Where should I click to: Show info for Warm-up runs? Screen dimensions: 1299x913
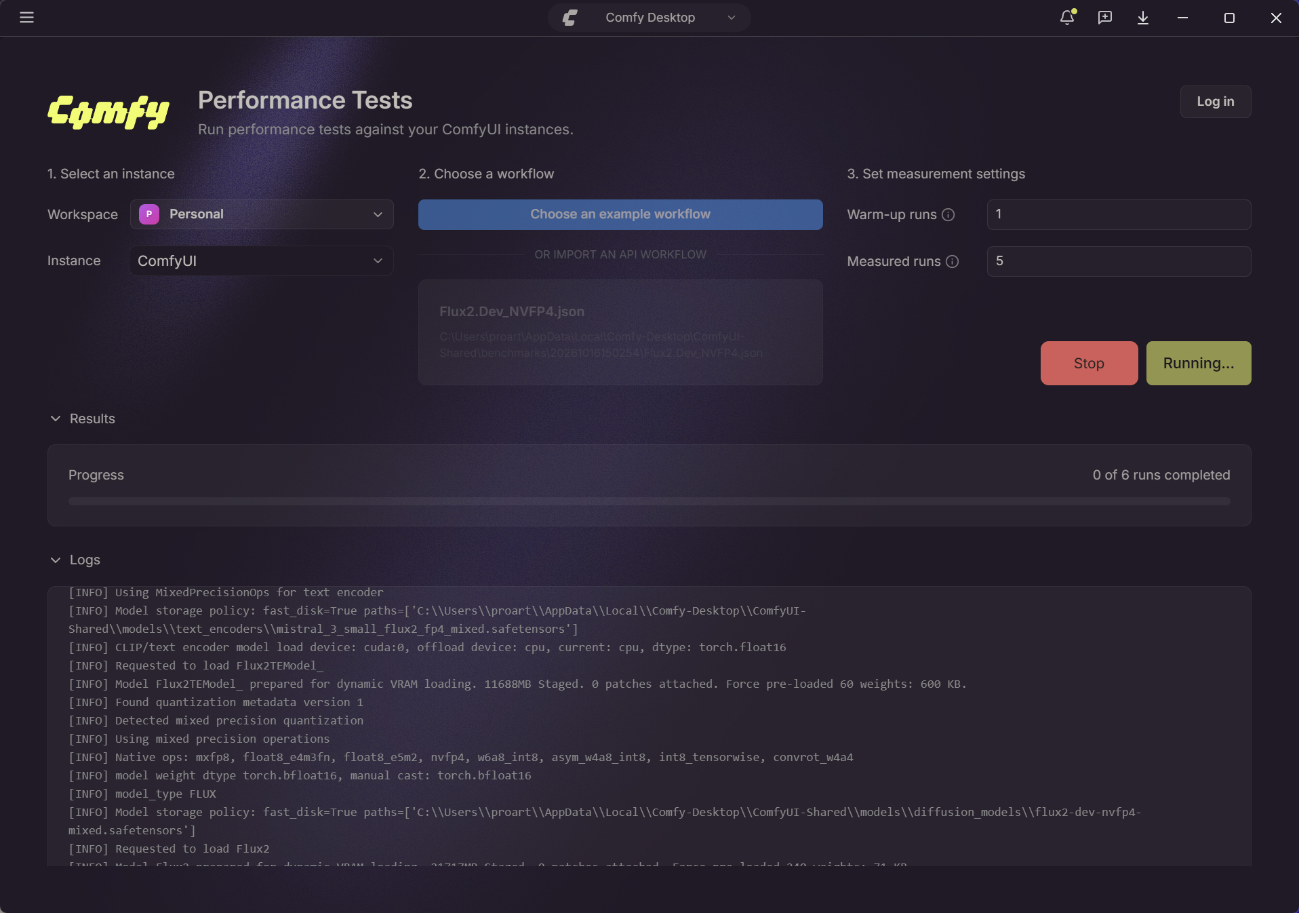[948, 214]
